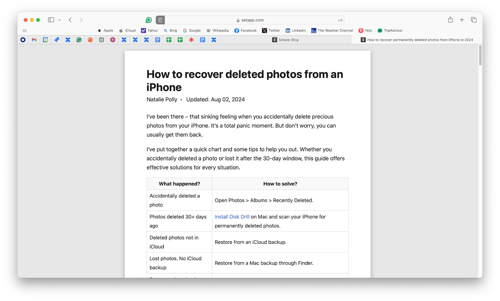The width and height of the screenshot is (500, 301).
Task: Click the Share icon
Action: 450,20
